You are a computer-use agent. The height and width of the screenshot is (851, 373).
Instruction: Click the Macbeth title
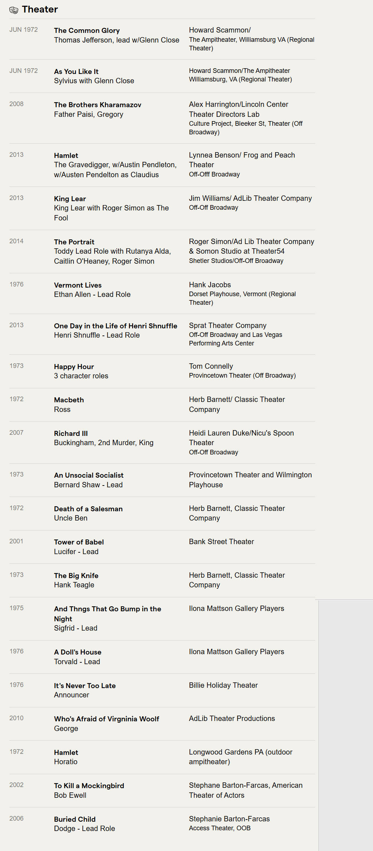pos(69,400)
